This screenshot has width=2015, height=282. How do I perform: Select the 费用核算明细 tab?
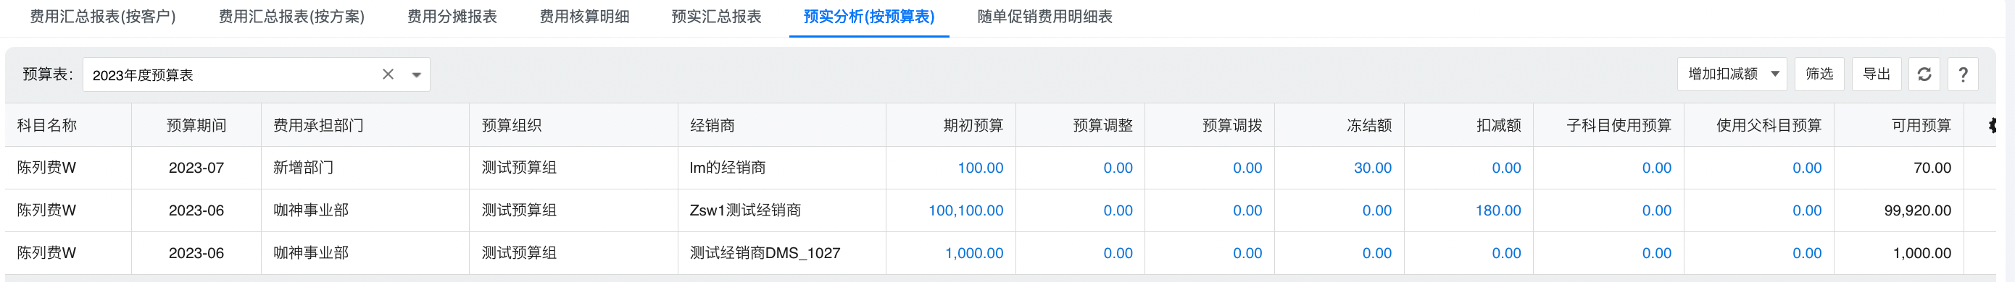(x=584, y=17)
